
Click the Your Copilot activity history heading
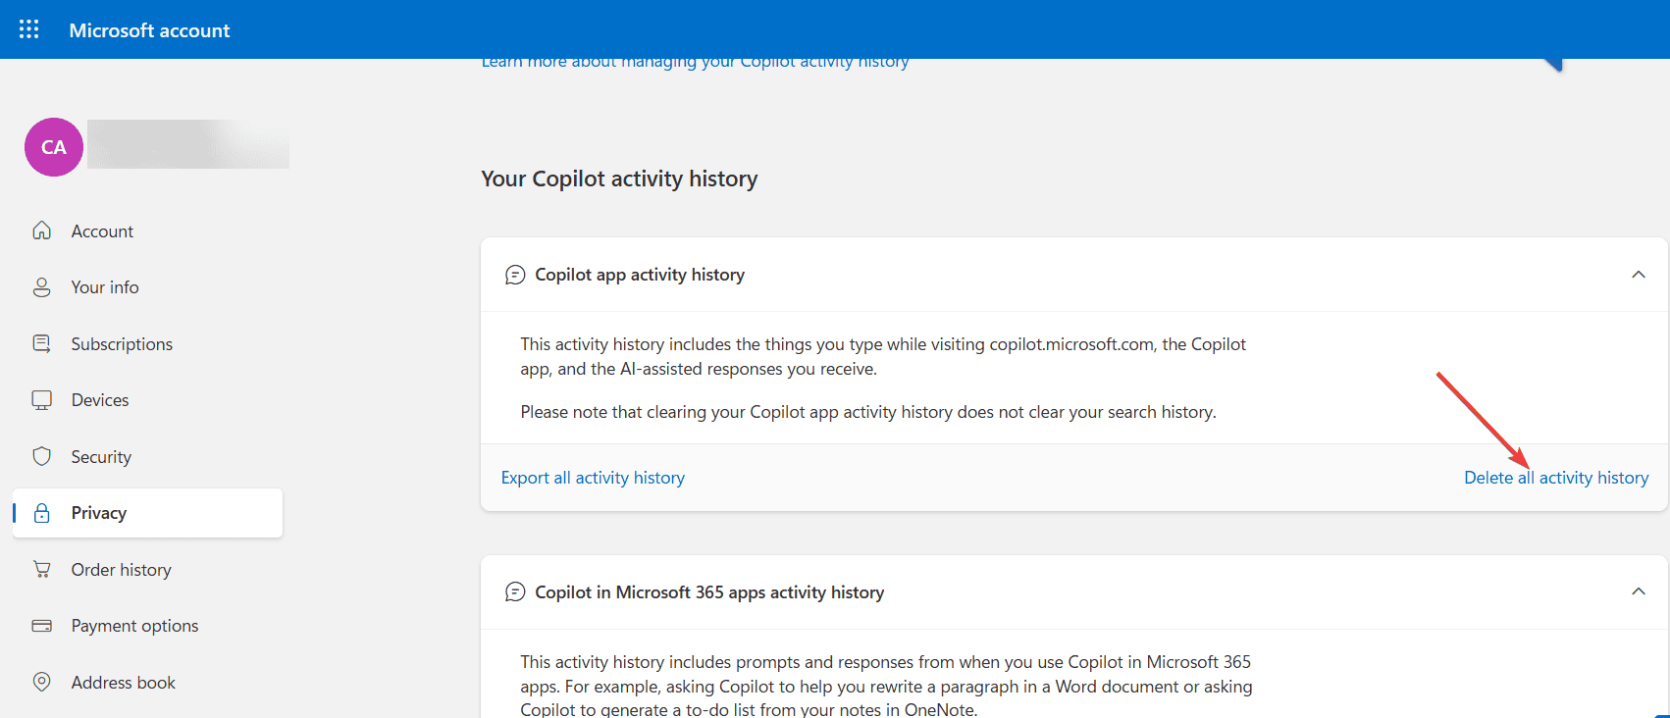pyautogui.click(x=619, y=179)
